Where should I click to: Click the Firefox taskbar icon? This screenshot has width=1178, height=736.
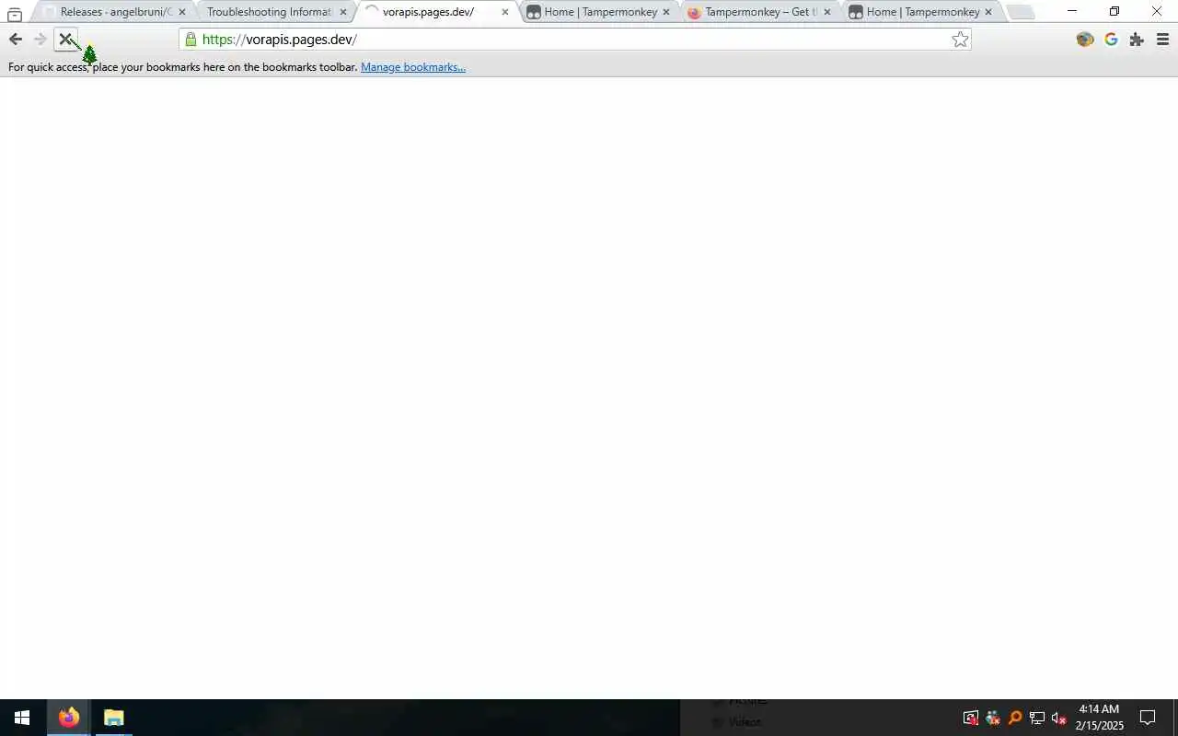click(x=69, y=718)
